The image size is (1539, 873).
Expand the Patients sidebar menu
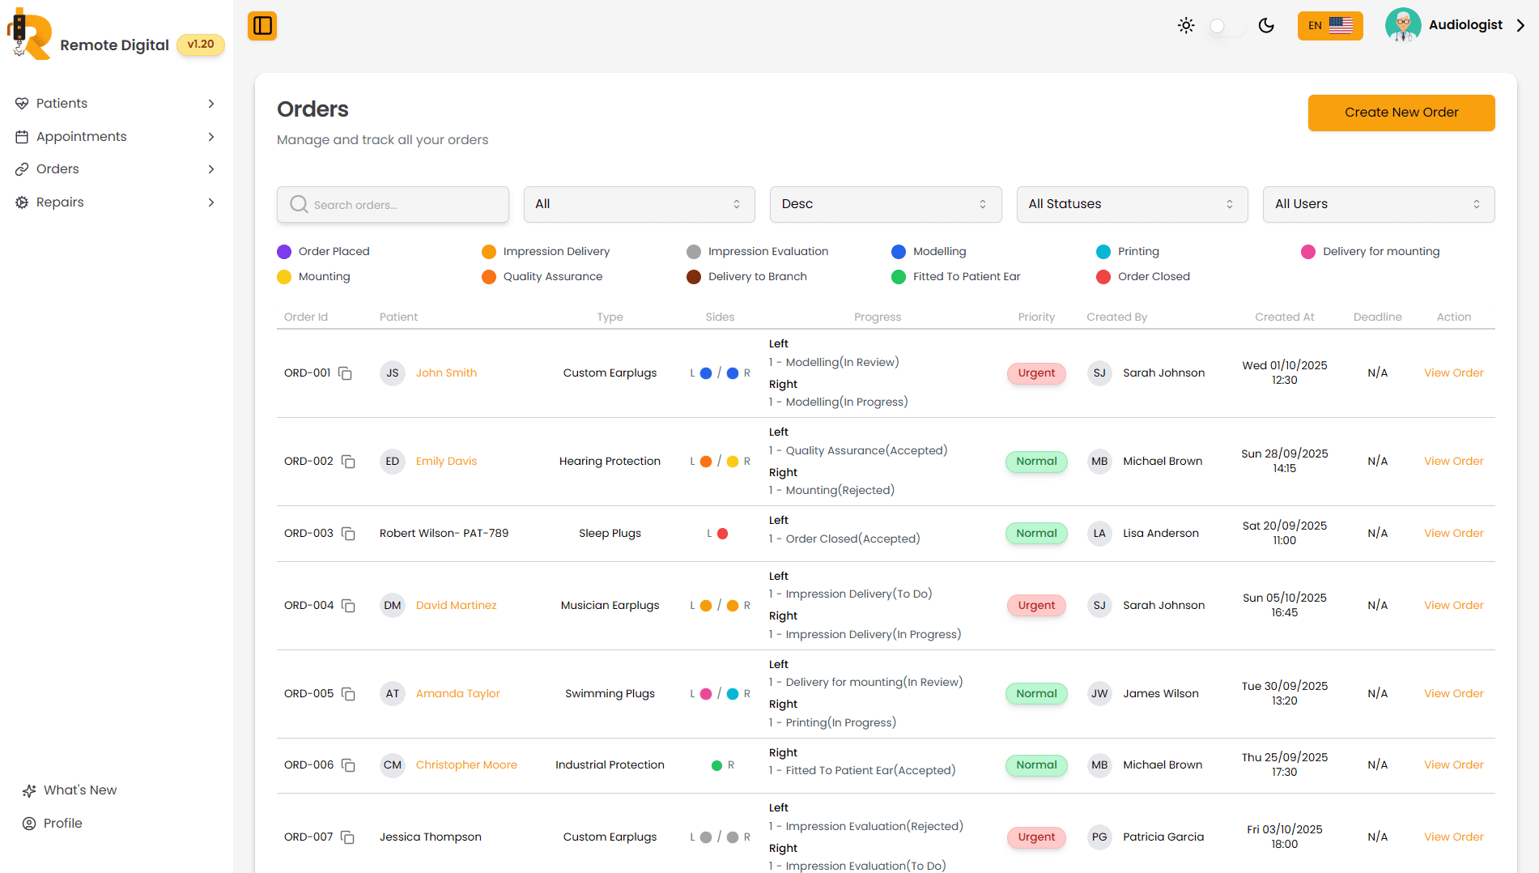[x=116, y=104]
